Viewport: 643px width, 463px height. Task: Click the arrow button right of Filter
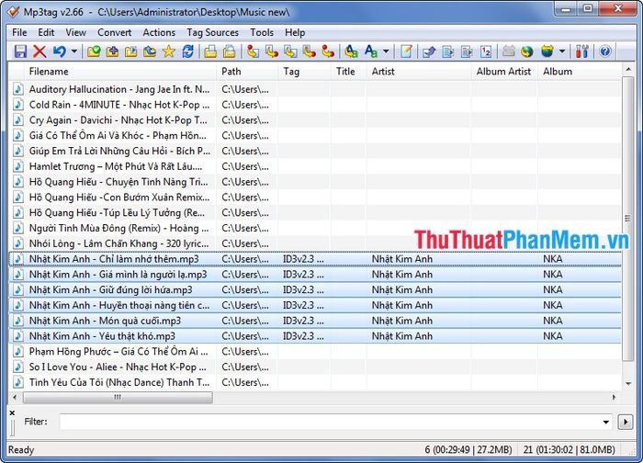(x=626, y=422)
